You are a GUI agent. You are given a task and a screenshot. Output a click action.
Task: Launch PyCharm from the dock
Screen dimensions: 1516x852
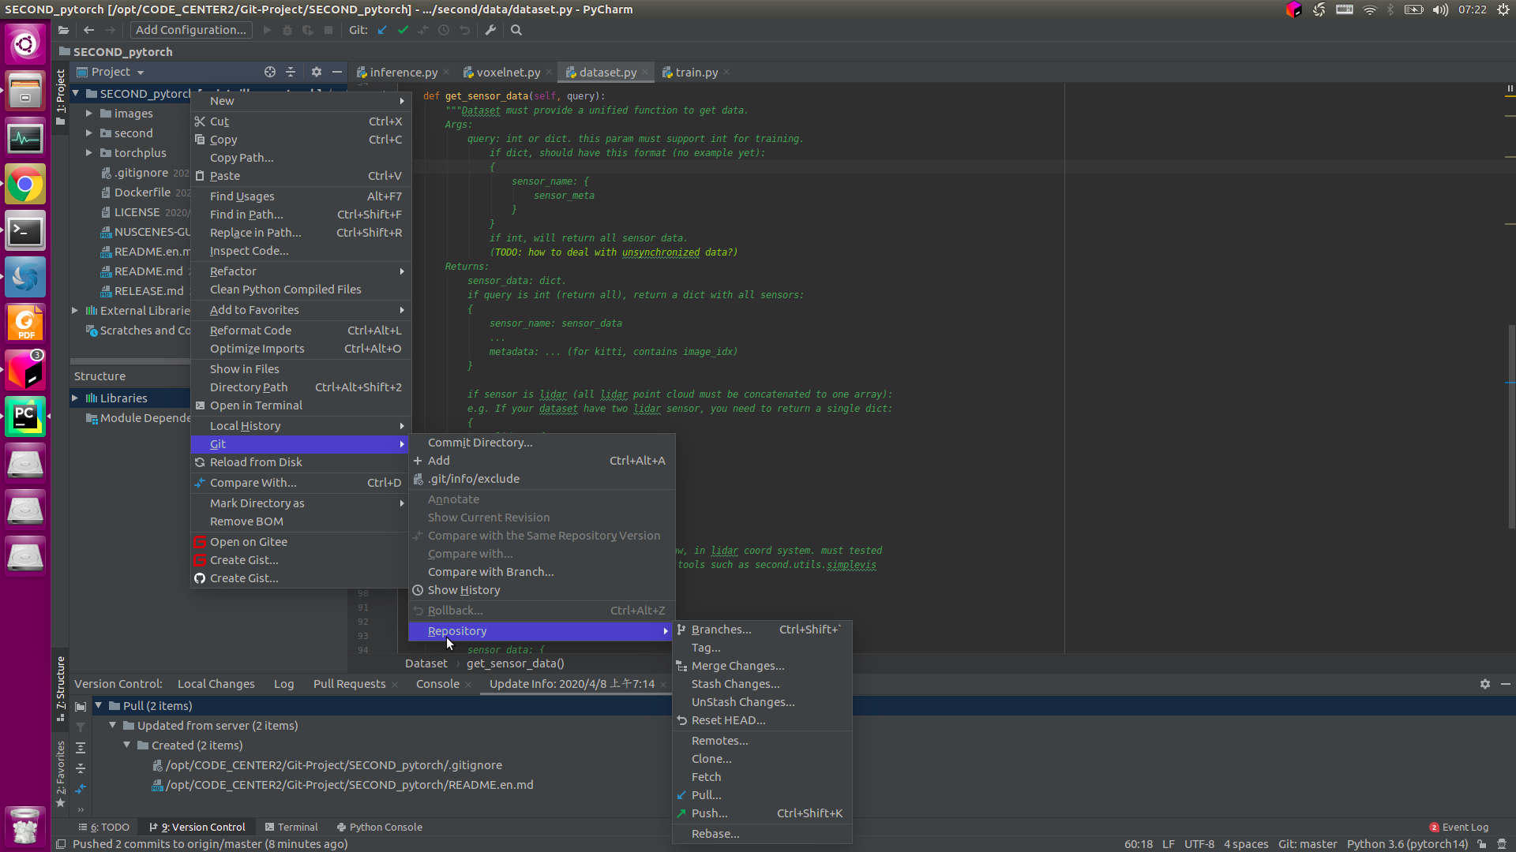(25, 416)
